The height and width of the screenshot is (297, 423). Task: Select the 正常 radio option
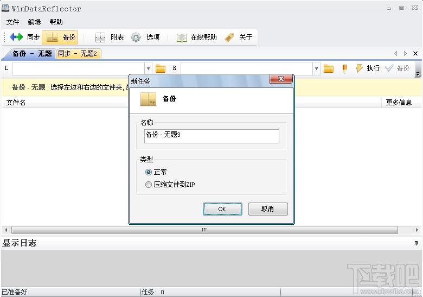[x=149, y=172]
